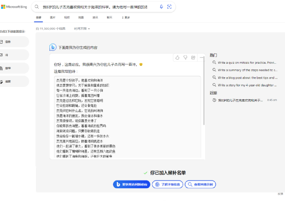Open the three-dot options on the answer card
This screenshot has height=201, width=285.
click(201, 58)
